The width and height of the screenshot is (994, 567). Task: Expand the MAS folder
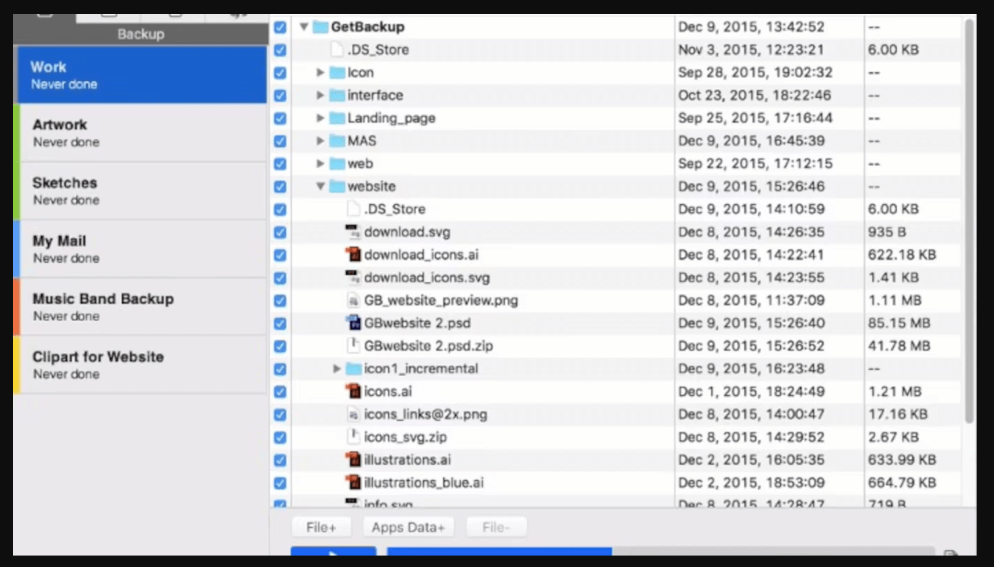tap(320, 141)
